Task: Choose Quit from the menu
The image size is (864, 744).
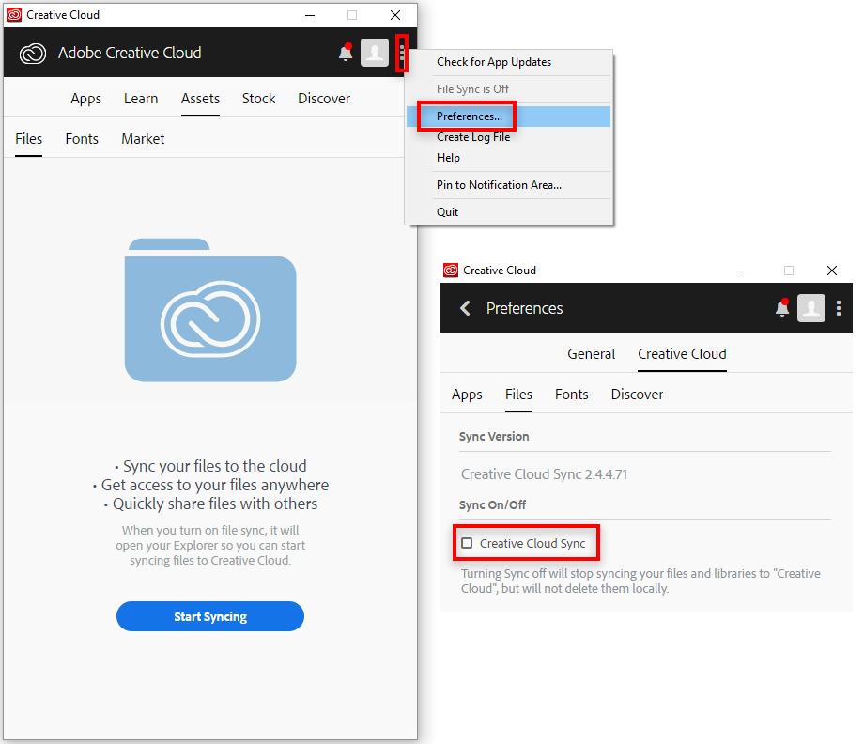Action: point(509,211)
